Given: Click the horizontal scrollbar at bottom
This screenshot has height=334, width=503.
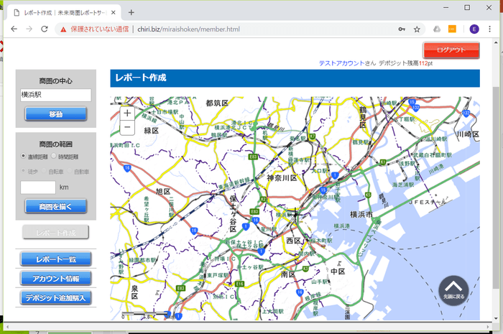Looking at the screenshot, I should click(x=247, y=327).
